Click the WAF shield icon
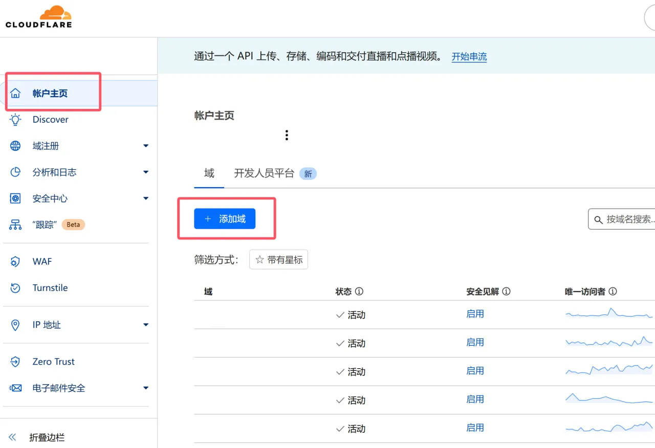Screen dimensions: 655x448 point(15,261)
